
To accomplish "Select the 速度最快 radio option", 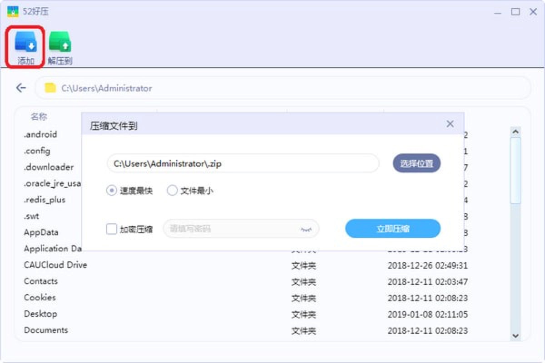I will pos(112,191).
